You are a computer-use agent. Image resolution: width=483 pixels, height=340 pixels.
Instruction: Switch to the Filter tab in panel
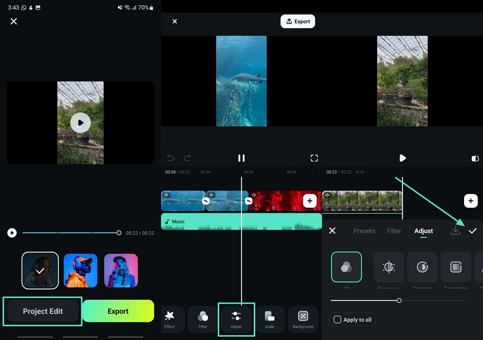pyautogui.click(x=394, y=231)
